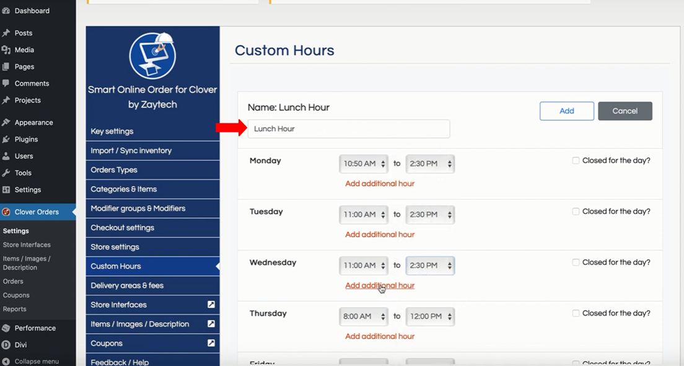Check Tuesday's Closed for the day box

click(576, 212)
